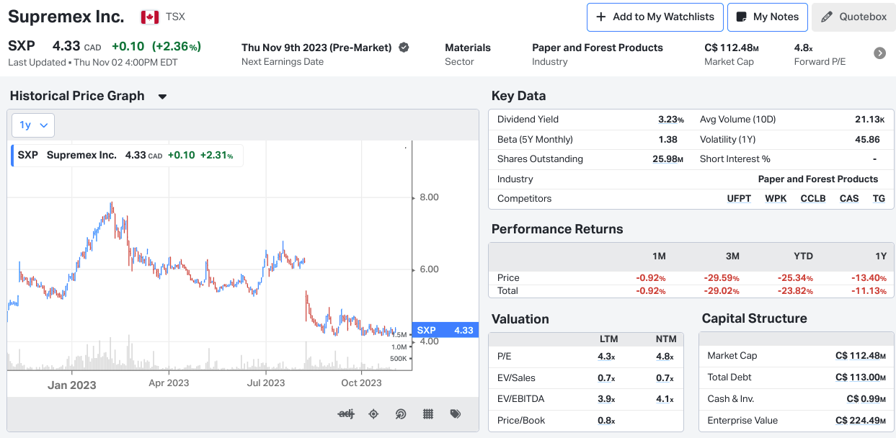Add Supremex to My Watchlists
The width and height of the screenshot is (896, 438).
tap(655, 17)
